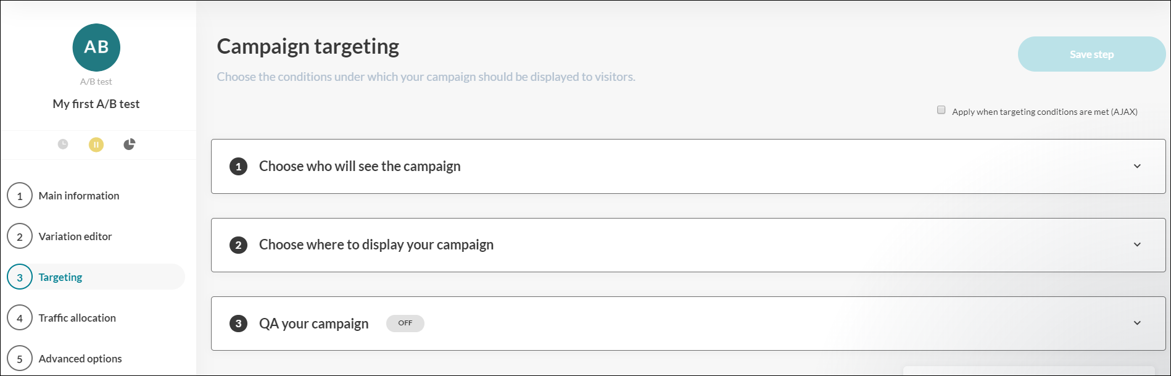Enable Apply when targeting conditions are met checkbox

click(x=941, y=111)
